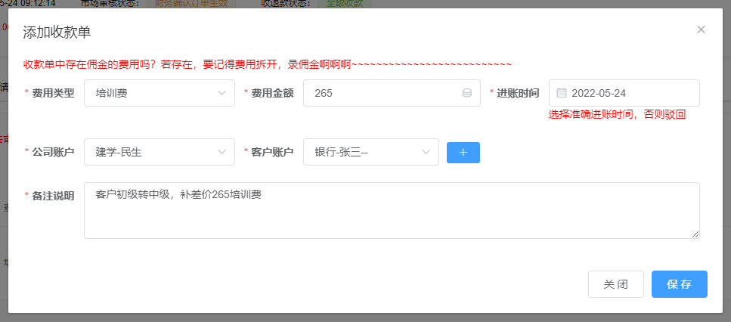Click the blue plus button to add 客户账户
Screen dimensions: 731x322
[463, 152]
